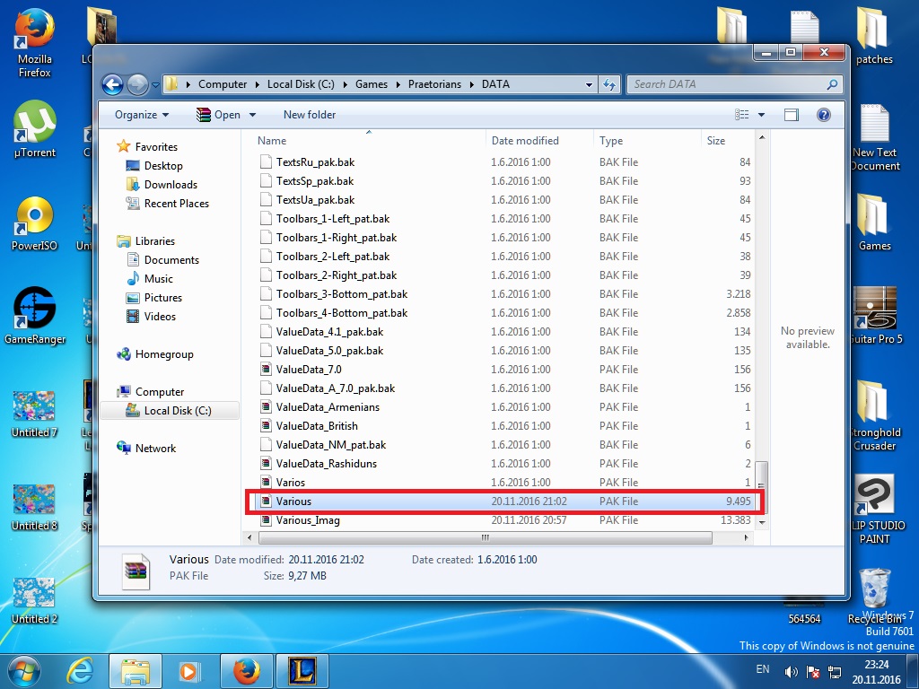The image size is (919, 689).
Task: Click the vertical scrollbar up arrow
Action: pos(762,137)
